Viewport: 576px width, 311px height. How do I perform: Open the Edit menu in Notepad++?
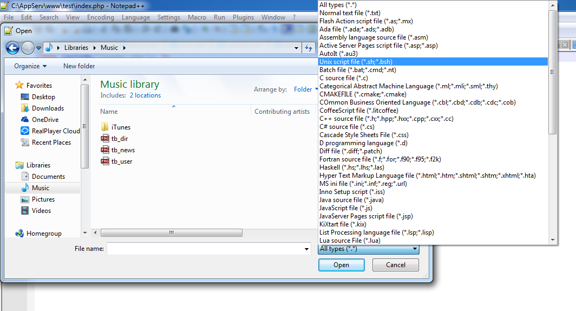(x=26, y=17)
